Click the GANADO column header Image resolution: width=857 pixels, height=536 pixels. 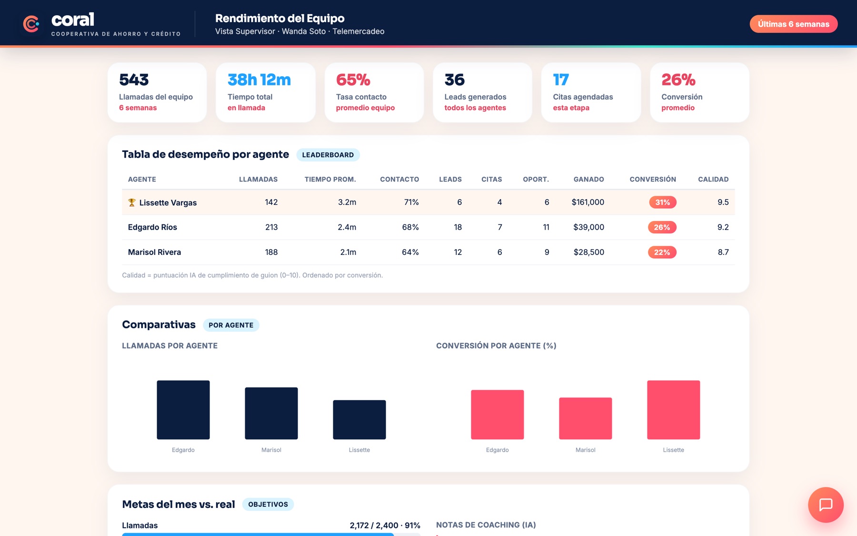pos(588,179)
